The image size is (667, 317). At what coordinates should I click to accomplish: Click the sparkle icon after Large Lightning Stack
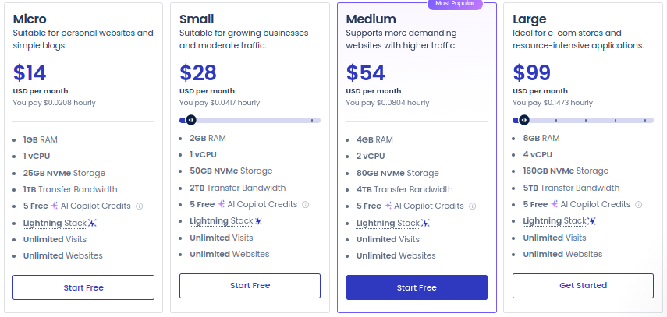[591, 221]
